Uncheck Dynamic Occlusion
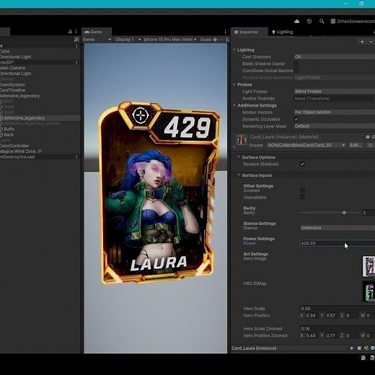 [x=296, y=119]
